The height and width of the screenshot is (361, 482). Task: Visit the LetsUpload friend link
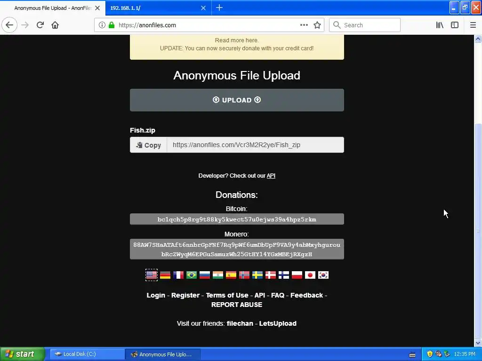click(278, 323)
